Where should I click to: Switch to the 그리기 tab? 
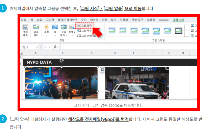pyautogui.click(x=50, y=20)
